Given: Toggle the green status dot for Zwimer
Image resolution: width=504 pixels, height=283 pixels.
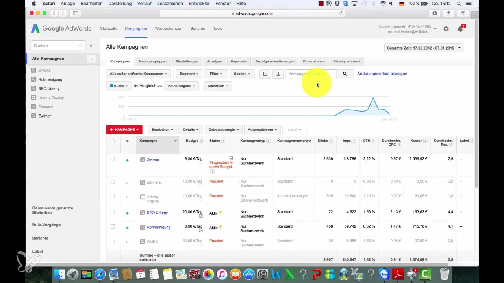Looking at the screenshot, I should tap(127, 160).
